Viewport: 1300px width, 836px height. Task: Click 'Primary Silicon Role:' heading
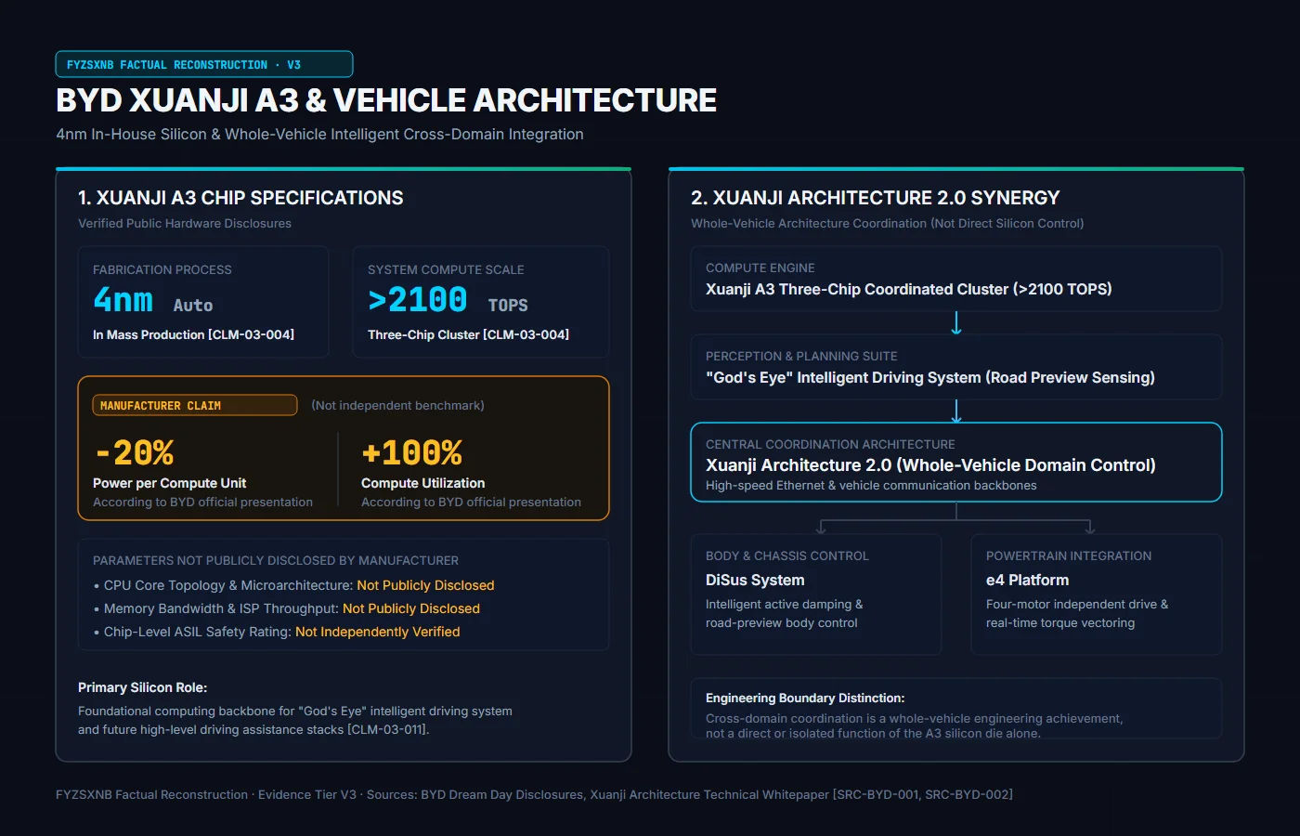pyautogui.click(x=142, y=687)
